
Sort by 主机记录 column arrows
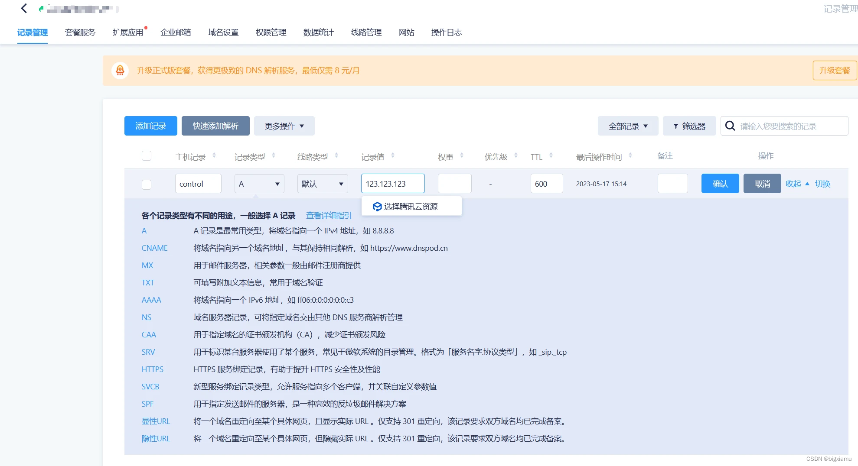click(214, 155)
